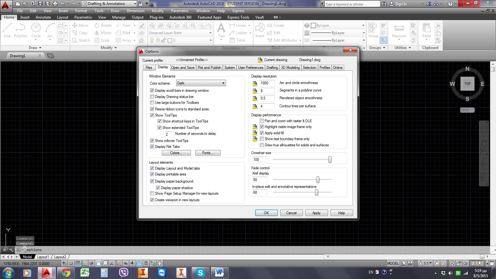The image size is (496, 279).
Task: Switch to the Open and Save tab
Action: pos(183,68)
